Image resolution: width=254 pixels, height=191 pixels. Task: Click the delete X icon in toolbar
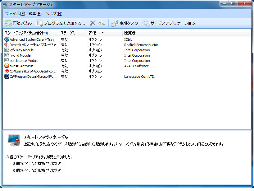click(93, 23)
